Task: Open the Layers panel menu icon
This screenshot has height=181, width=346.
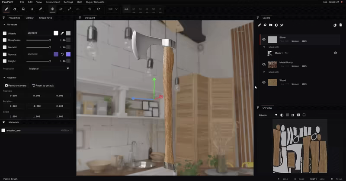Action: [x=258, y=18]
